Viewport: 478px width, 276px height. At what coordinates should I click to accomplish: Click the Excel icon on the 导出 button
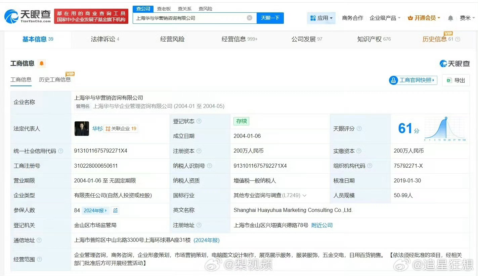[450, 80]
